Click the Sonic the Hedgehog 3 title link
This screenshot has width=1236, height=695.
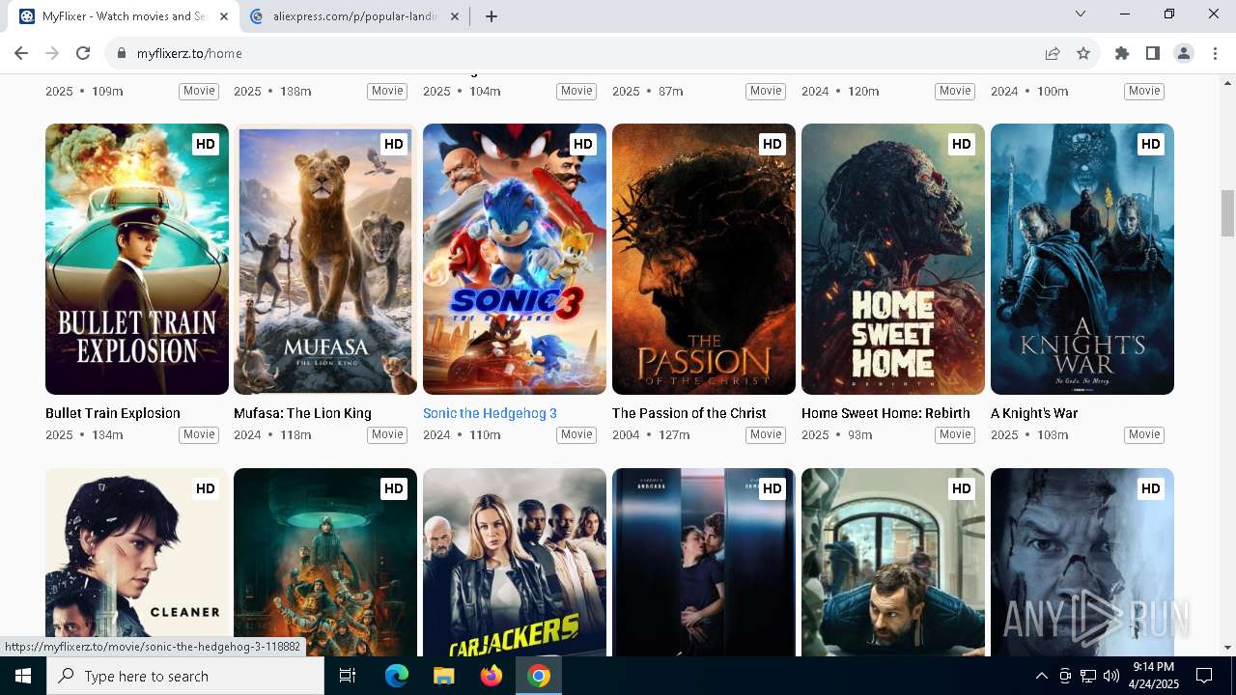[490, 413]
